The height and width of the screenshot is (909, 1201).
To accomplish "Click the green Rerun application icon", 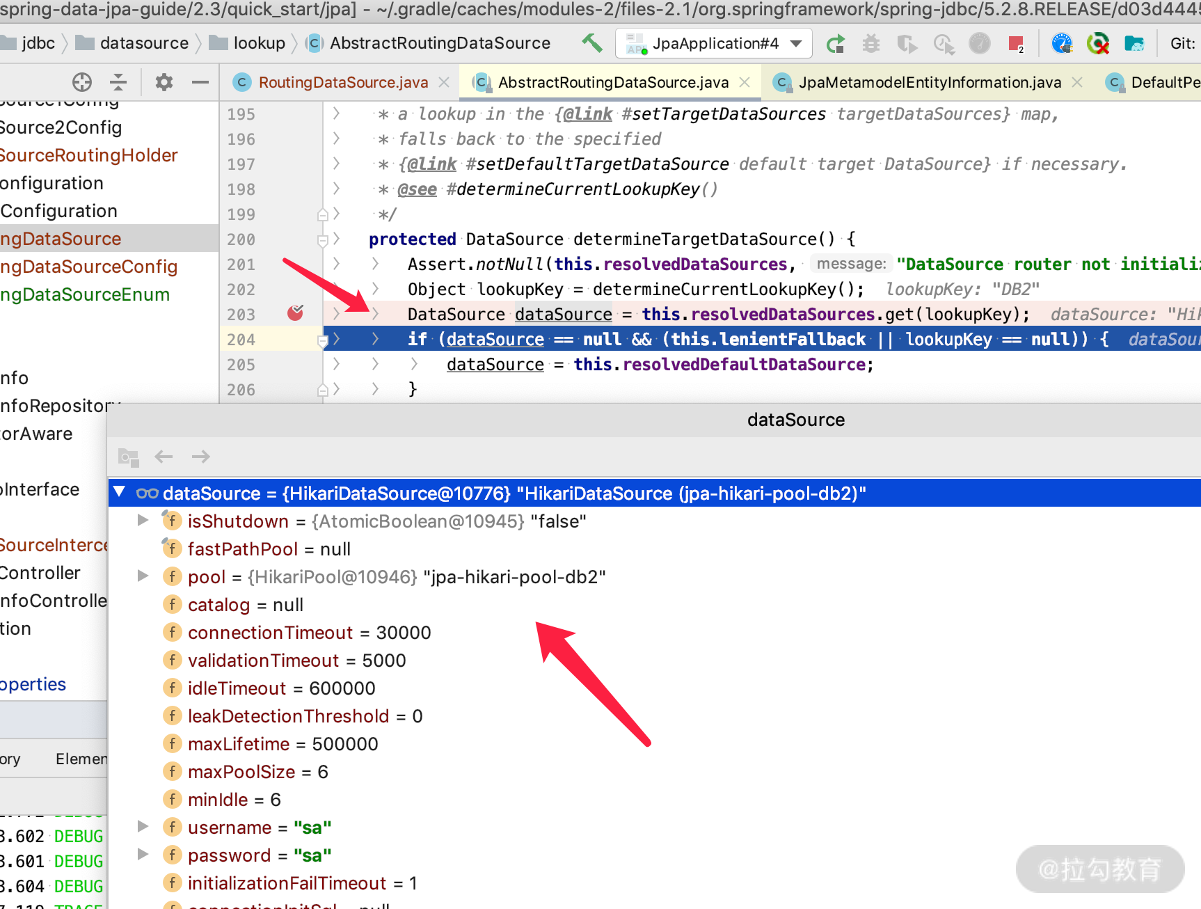I will [x=835, y=44].
